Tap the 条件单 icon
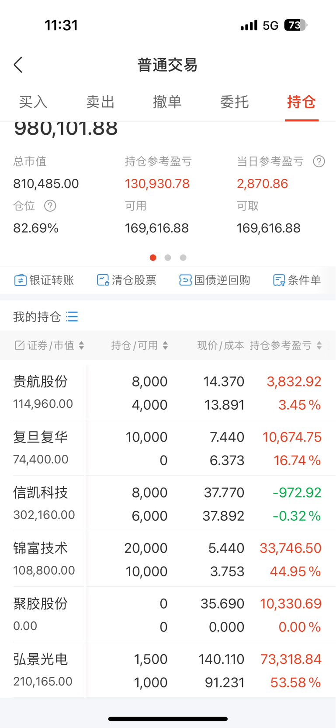Viewport: 336px width, 728px height. coord(279,280)
